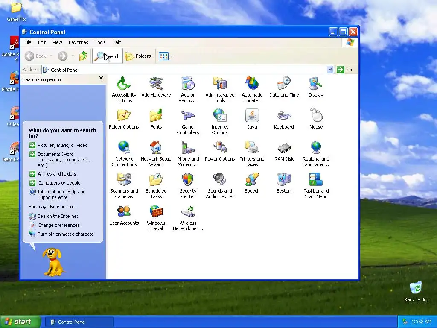Screen dimensions: 437x328
Task: Open Security Center icon
Action: tap(188, 186)
